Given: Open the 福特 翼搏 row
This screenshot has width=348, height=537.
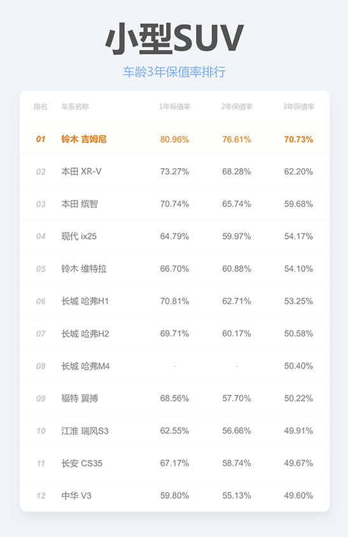Looking at the screenshot, I should [x=174, y=398].
